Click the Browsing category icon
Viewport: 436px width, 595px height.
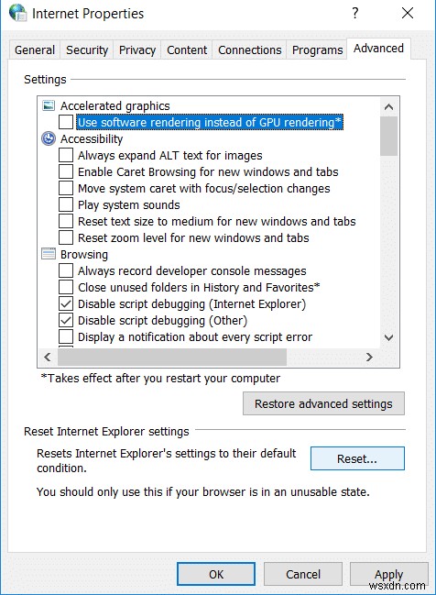tap(49, 254)
